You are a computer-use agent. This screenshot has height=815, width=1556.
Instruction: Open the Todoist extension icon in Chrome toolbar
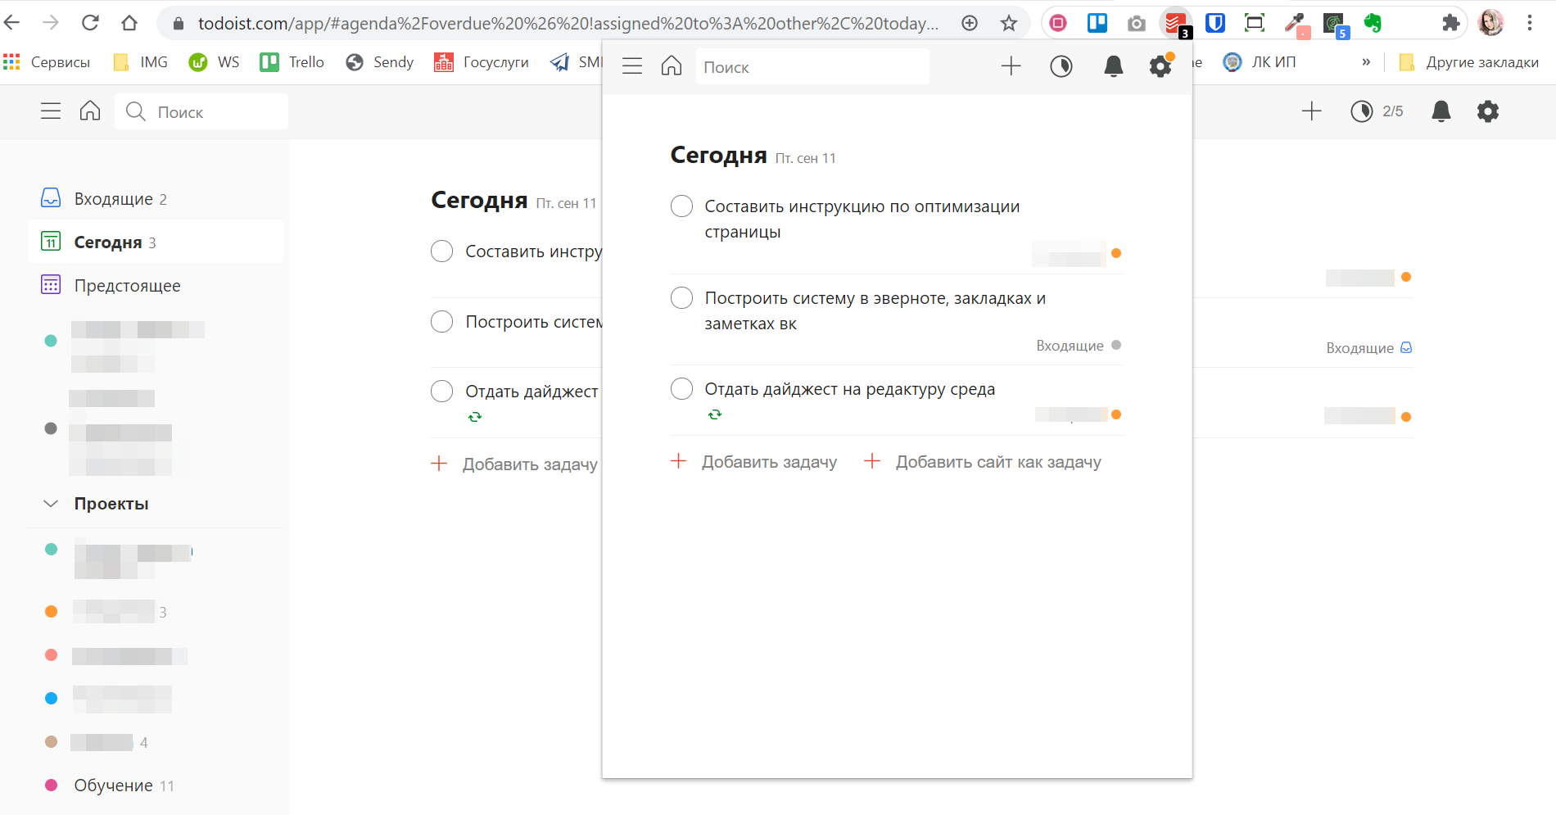(x=1175, y=23)
